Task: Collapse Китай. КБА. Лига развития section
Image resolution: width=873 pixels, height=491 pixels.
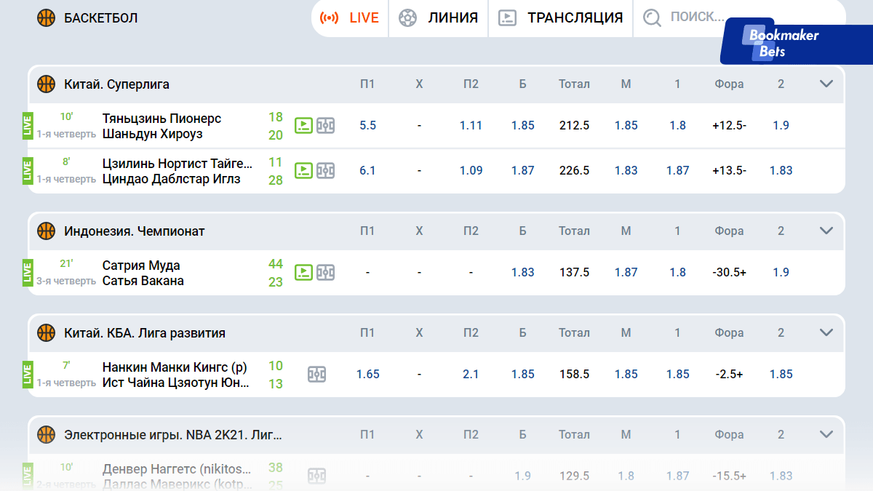Action: [x=826, y=333]
